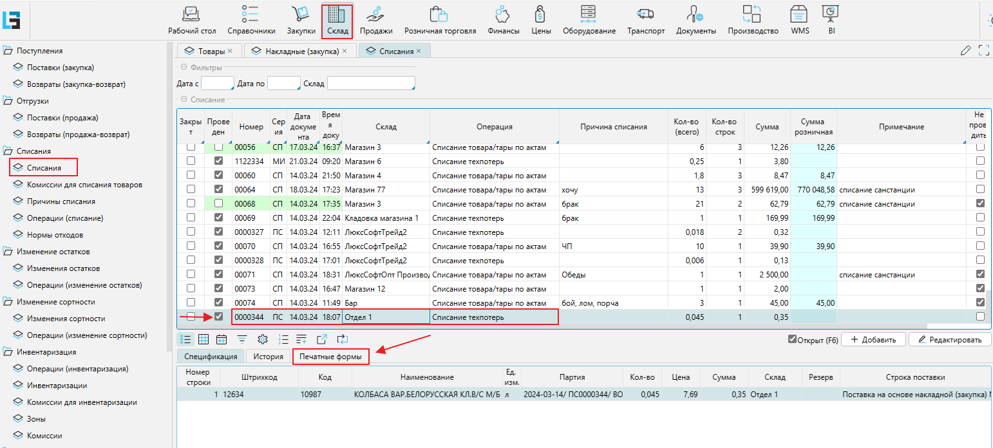Collapse the Фильтры section
Image resolution: width=993 pixels, height=448 pixels.
pyautogui.click(x=184, y=68)
